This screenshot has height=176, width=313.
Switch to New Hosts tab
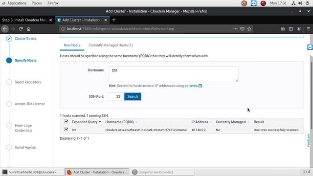72,45
